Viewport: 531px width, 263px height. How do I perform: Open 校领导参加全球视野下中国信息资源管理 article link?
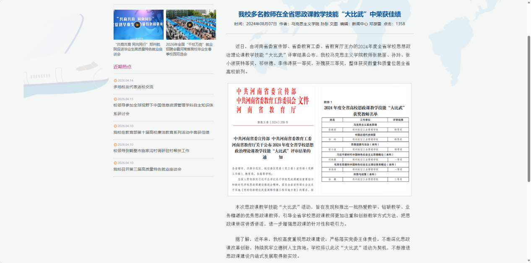[163, 109]
